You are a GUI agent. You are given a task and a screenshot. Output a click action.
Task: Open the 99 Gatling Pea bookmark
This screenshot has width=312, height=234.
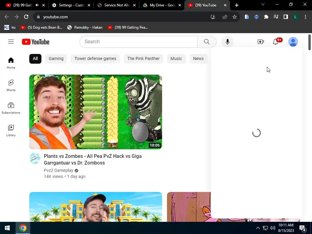click(128, 27)
